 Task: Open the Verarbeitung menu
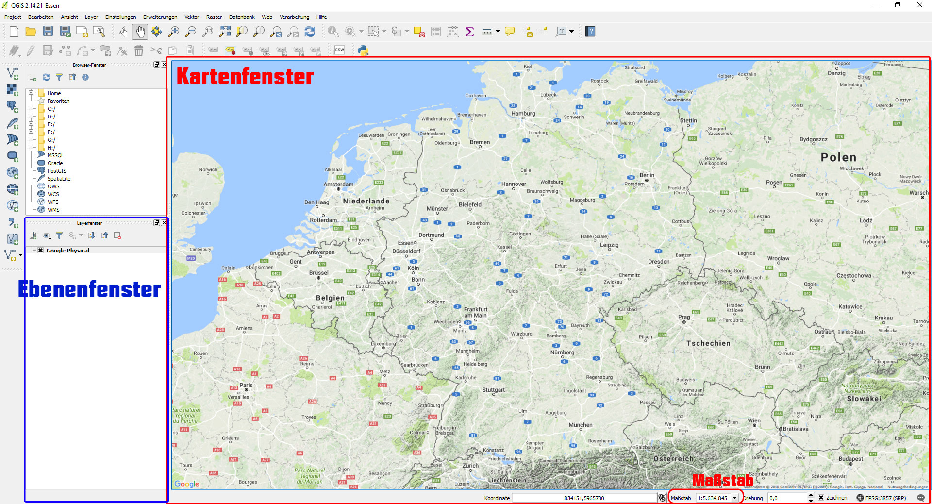pos(294,17)
